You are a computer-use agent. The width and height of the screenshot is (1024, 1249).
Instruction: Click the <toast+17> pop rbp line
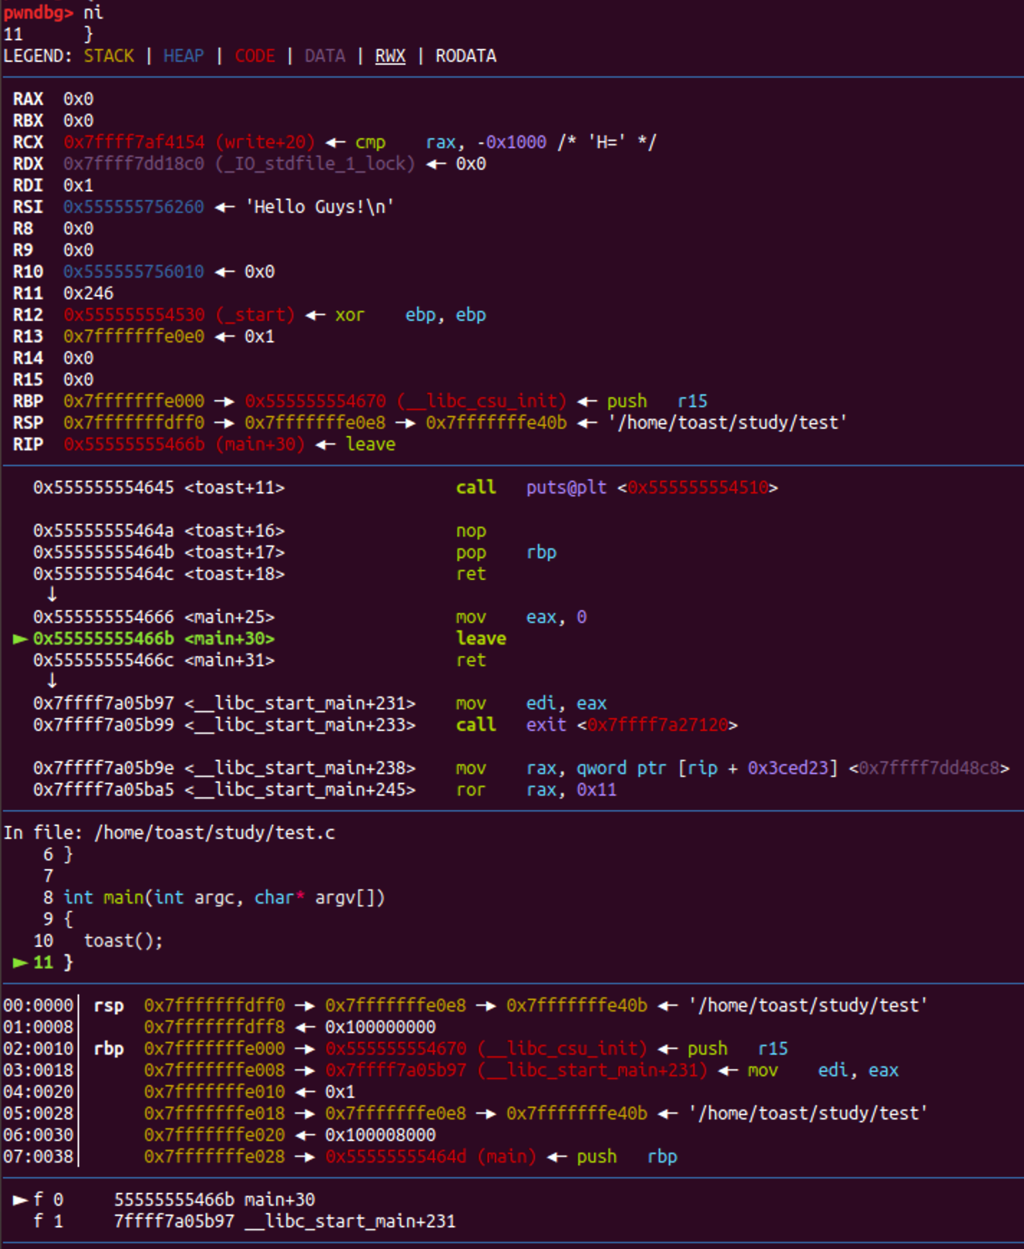click(295, 552)
